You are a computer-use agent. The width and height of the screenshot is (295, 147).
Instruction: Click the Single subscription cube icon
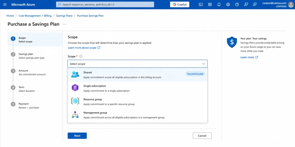click(x=75, y=88)
